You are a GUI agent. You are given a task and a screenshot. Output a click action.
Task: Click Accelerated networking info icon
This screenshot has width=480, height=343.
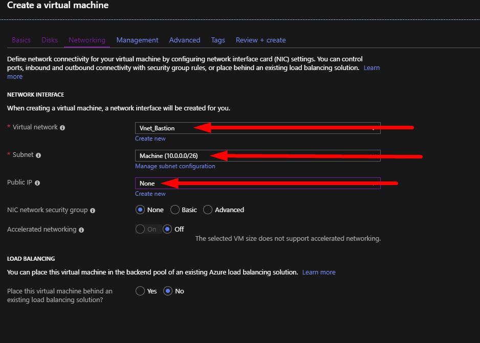[81, 230]
